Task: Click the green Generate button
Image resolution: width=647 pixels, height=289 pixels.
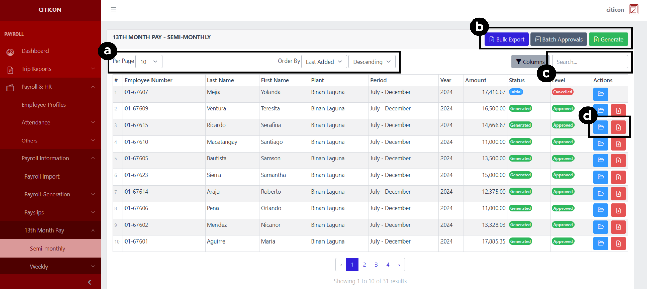Action: [608, 40]
